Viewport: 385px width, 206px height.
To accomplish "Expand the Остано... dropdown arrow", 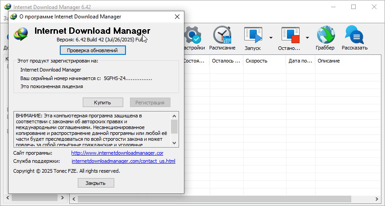I will point(307,38).
